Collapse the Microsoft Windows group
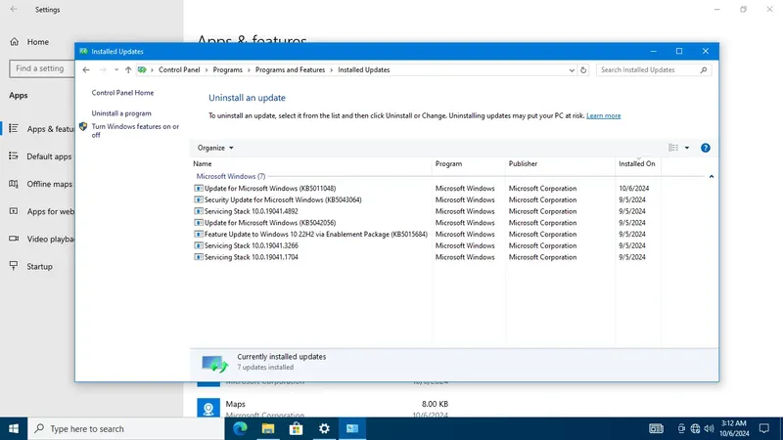Image resolution: width=783 pixels, height=440 pixels. point(712,177)
